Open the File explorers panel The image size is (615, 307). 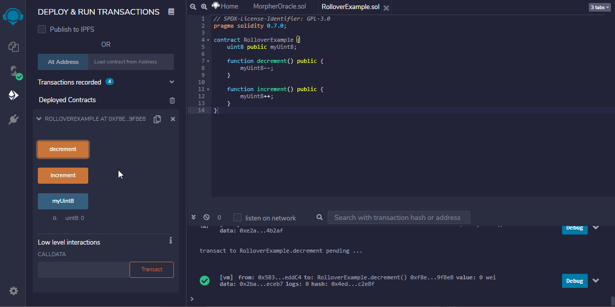coord(14,47)
